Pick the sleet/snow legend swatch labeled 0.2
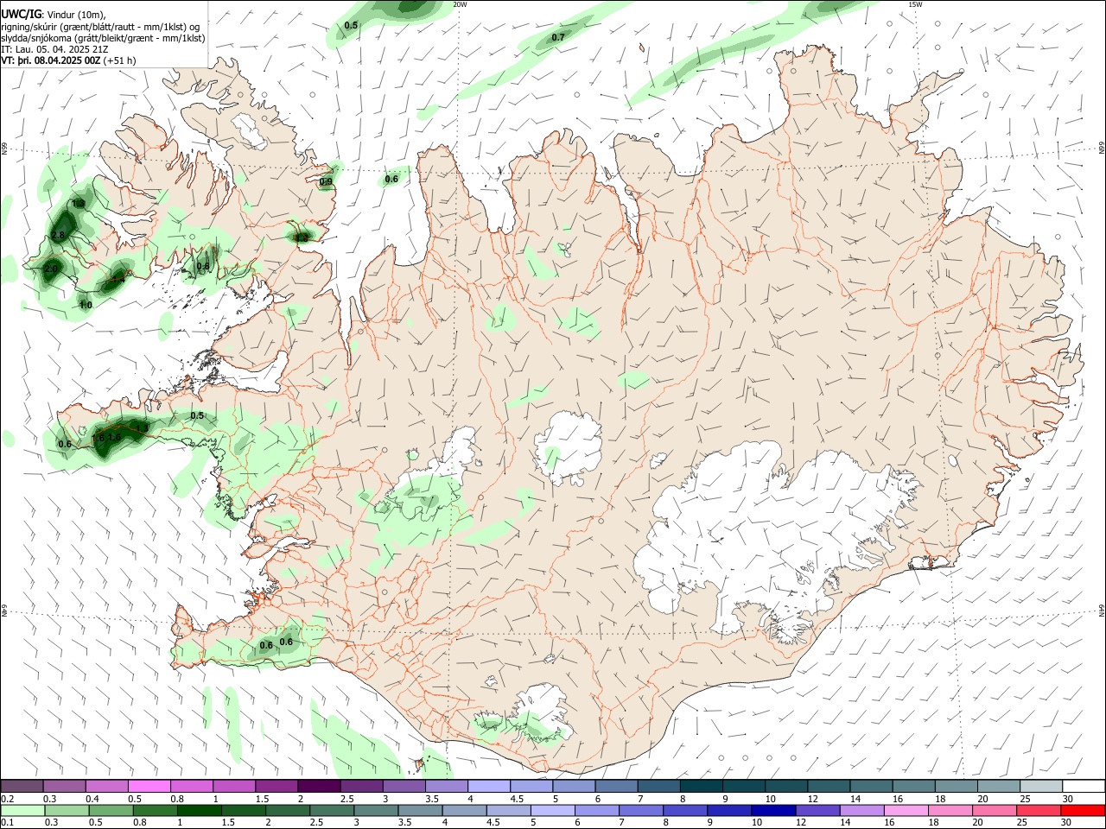The height and width of the screenshot is (829, 1106). 22,786
